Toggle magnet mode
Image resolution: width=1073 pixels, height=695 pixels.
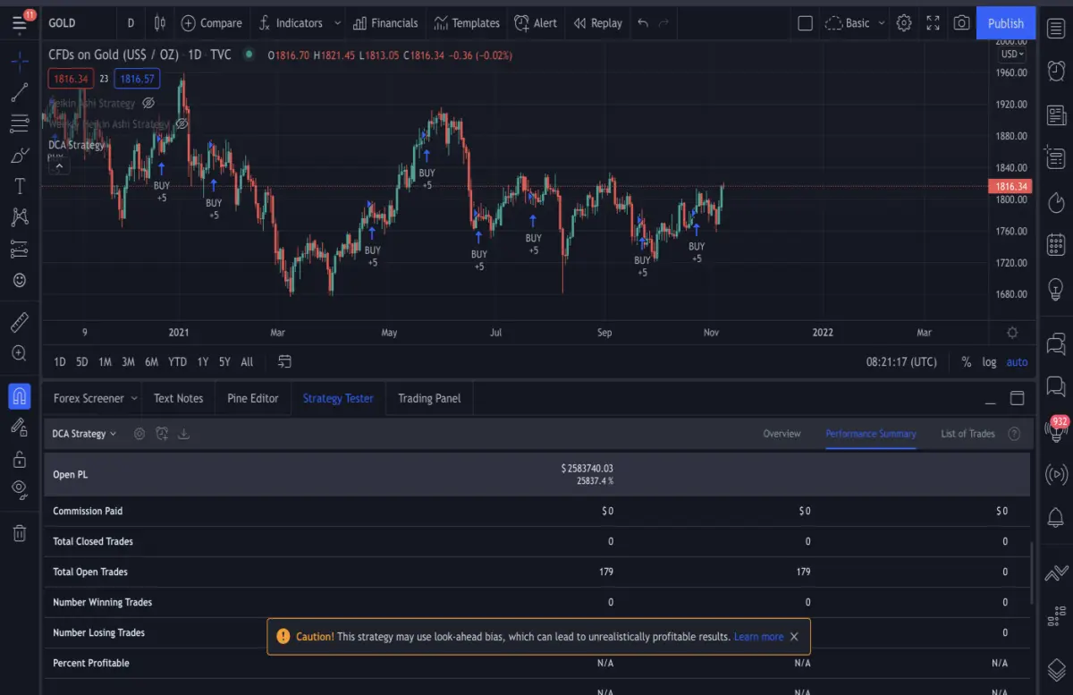20,395
